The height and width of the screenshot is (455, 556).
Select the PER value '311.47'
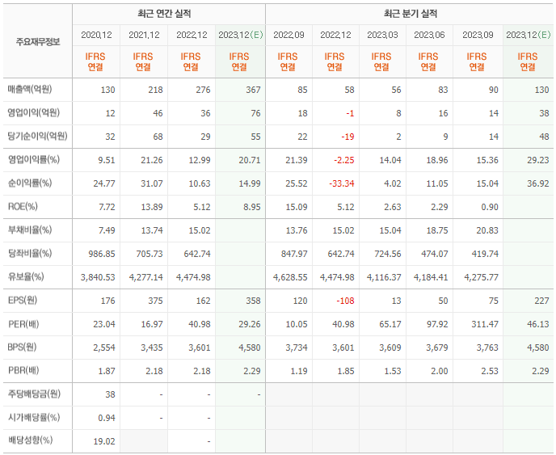coord(485,325)
